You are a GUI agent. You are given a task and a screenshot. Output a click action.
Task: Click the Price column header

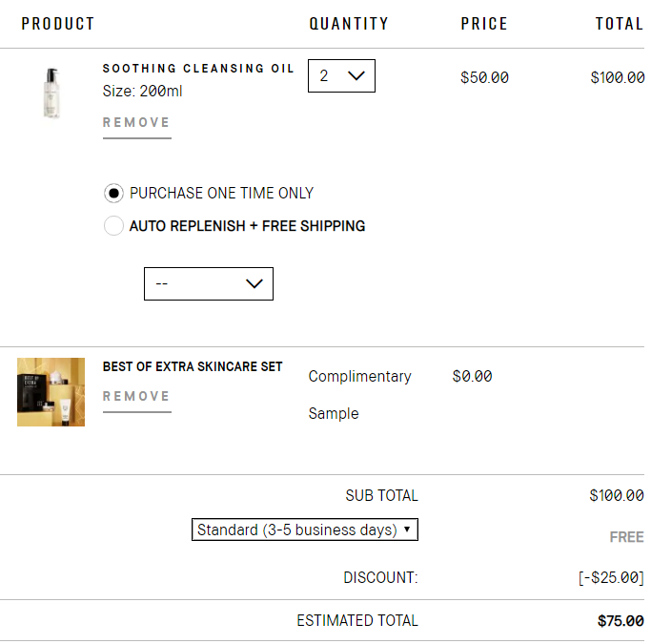[x=484, y=24]
